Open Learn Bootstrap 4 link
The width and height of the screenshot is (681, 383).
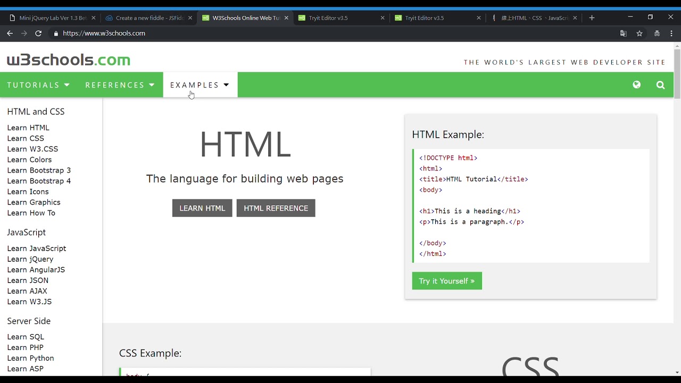(39, 181)
